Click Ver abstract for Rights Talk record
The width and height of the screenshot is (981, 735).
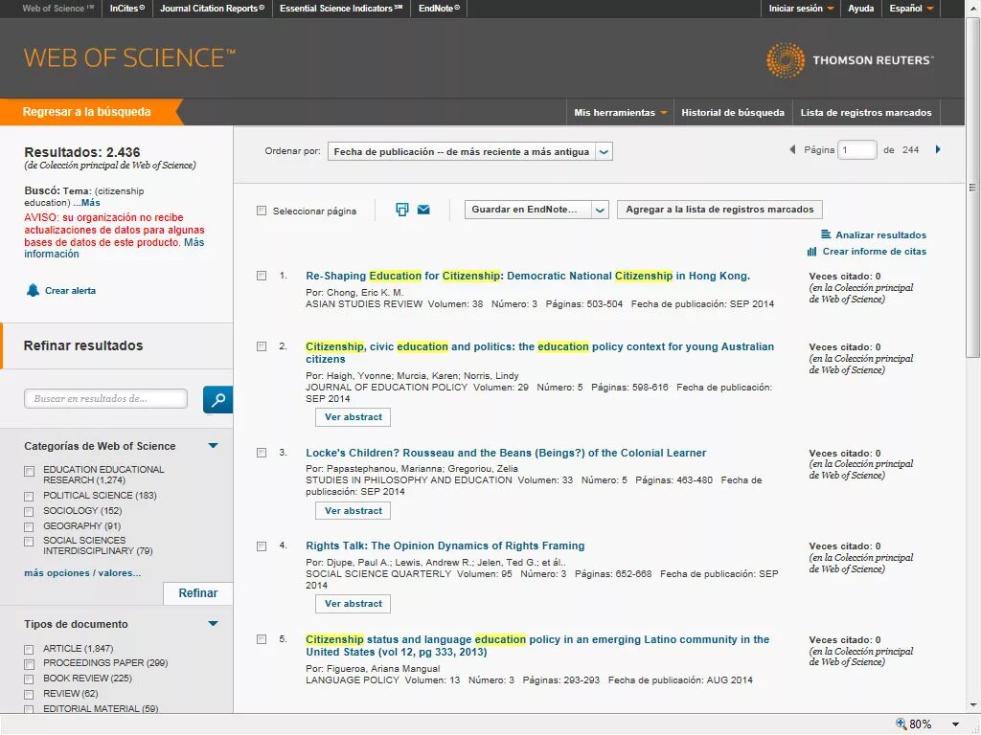click(x=353, y=604)
